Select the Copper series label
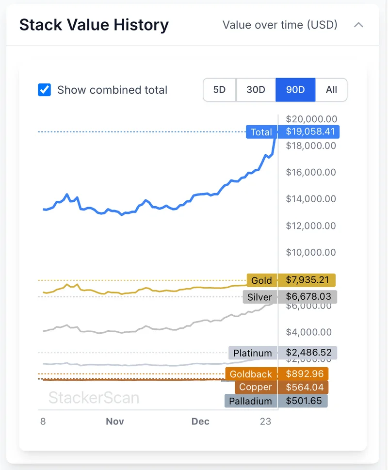This screenshot has width=388, height=470. 256,387
